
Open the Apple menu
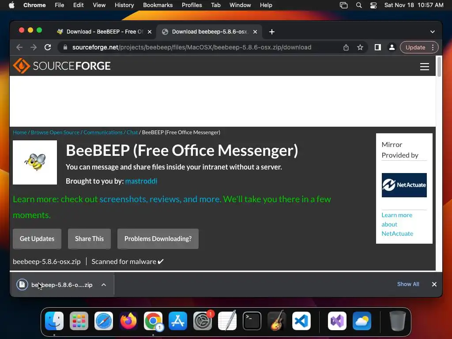click(x=11, y=5)
